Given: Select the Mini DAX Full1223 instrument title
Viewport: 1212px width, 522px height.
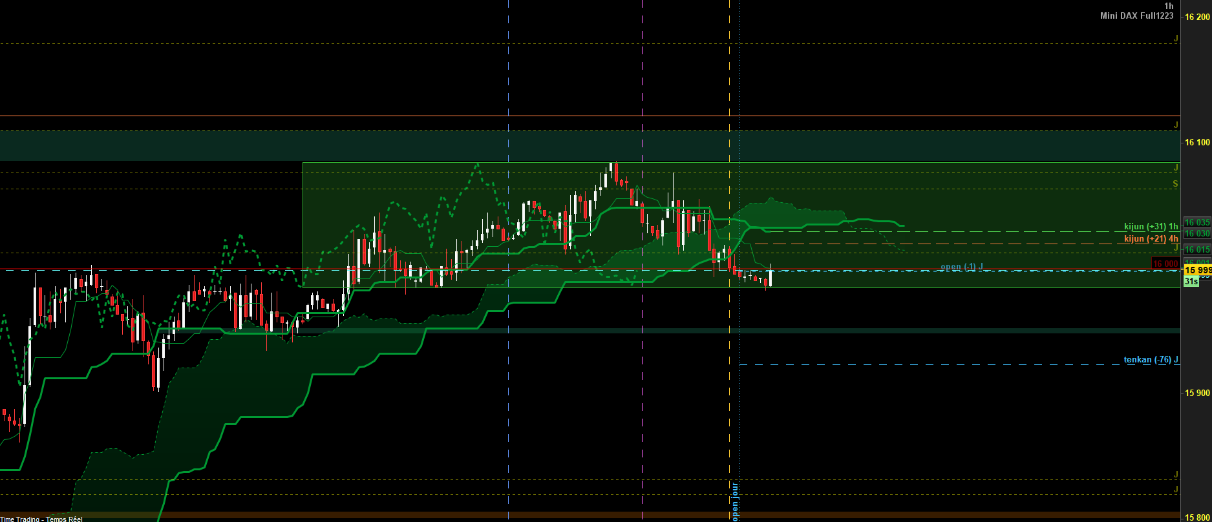Looking at the screenshot, I should pos(1136,16).
